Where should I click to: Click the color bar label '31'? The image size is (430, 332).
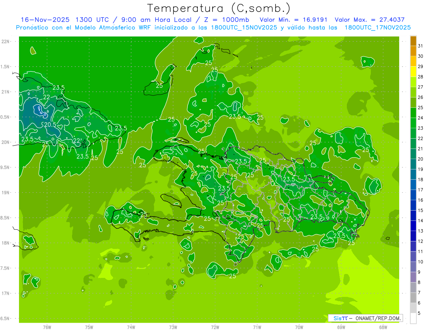coord(420,46)
